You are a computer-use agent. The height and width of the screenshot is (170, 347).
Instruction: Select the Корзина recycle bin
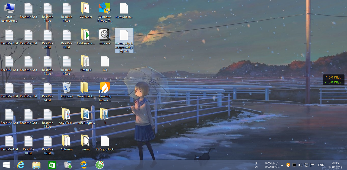point(67,90)
